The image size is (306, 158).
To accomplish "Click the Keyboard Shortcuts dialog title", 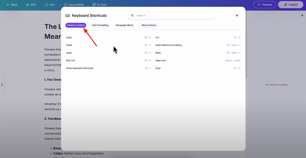I will 89,16.
